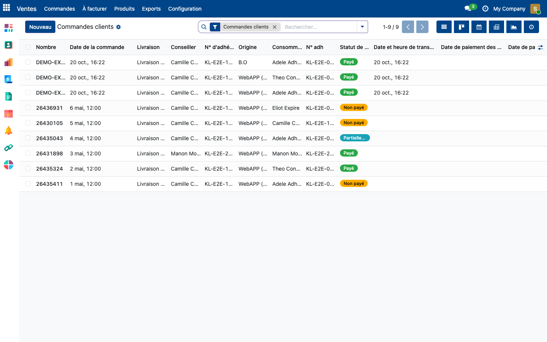This screenshot has height=342, width=547.
Task: Open optional columns adjust dropdown
Action: pyautogui.click(x=541, y=47)
